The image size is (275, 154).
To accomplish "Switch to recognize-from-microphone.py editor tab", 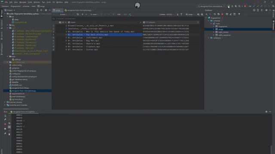I will [79, 10].
